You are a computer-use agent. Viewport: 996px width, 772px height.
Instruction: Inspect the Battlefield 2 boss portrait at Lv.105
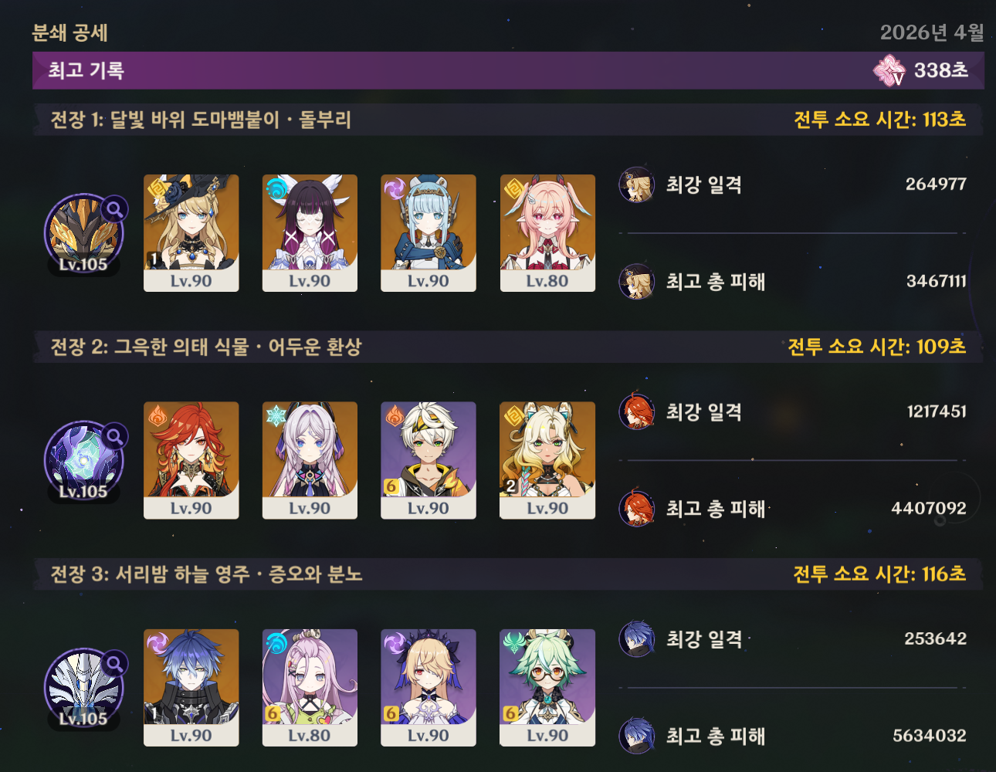tap(83, 461)
